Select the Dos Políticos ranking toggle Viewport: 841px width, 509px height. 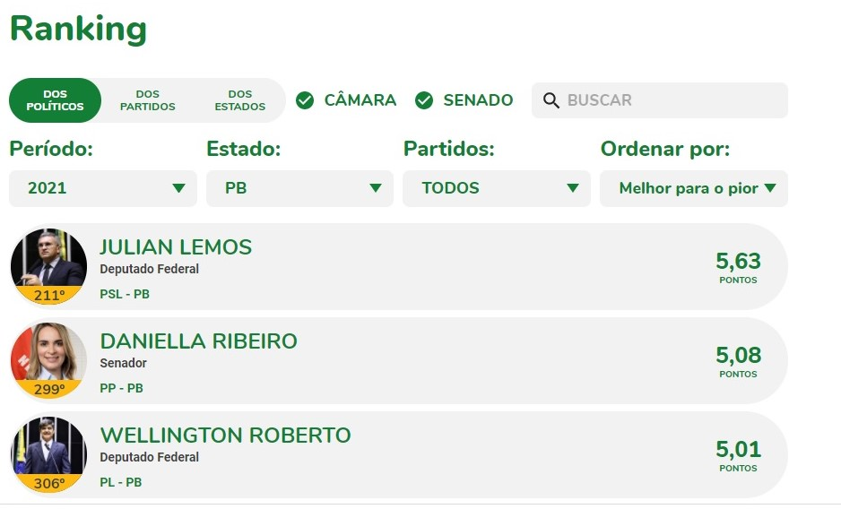point(55,100)
